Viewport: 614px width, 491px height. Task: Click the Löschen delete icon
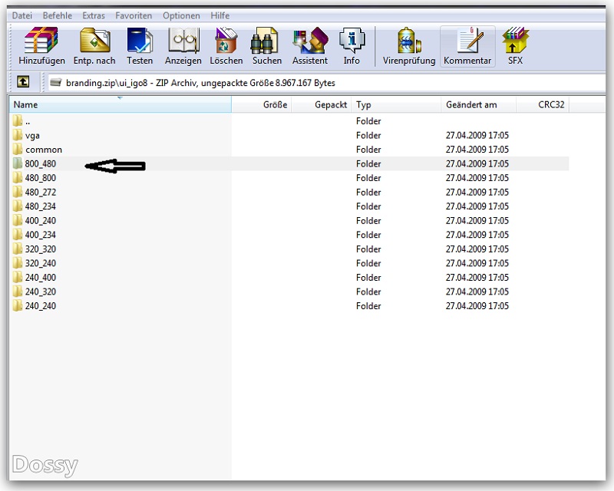pyautogui.click(x=226, y=45)
